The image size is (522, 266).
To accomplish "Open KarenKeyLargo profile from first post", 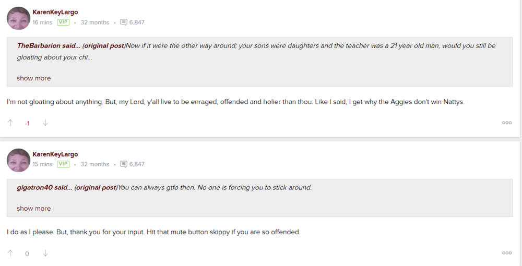I will tap(55, 13).
